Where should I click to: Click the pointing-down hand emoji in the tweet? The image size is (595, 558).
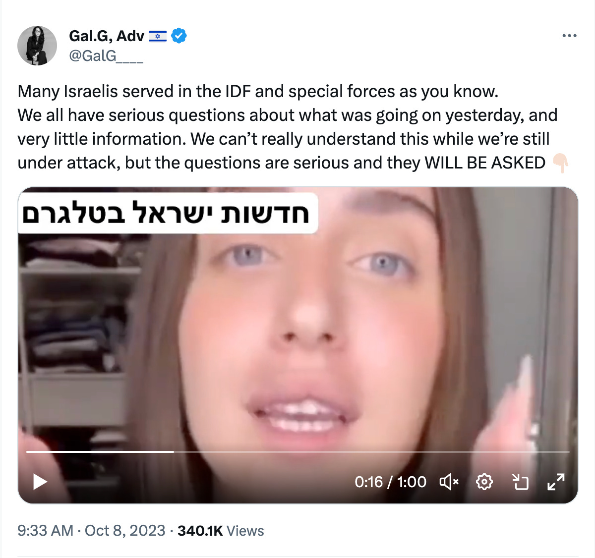pyautogui.click(x=561, y=163)
